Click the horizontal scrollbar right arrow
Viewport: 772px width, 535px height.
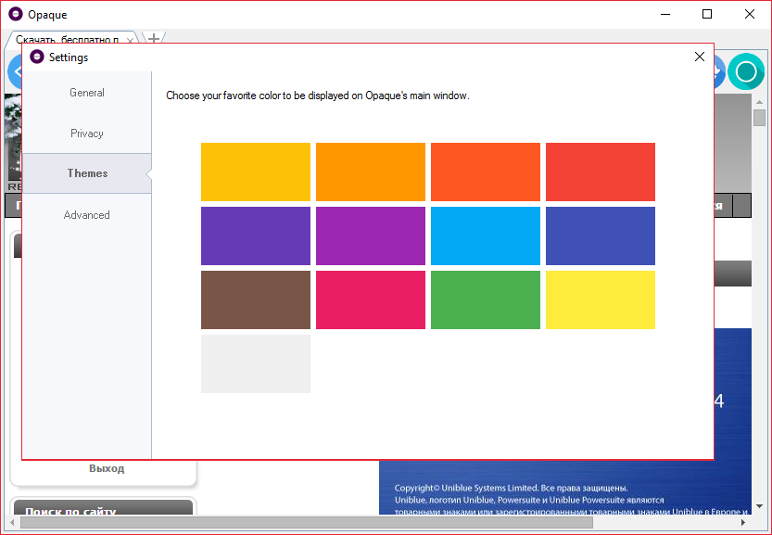(743, 522)
